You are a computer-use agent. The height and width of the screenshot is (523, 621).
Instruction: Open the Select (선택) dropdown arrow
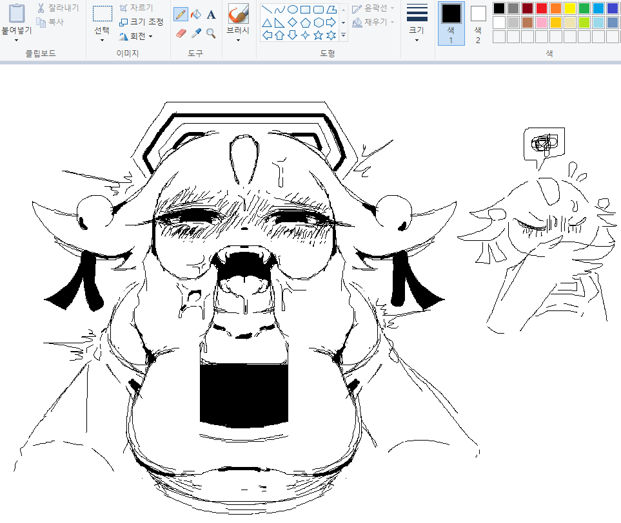[x=102, y=41]
